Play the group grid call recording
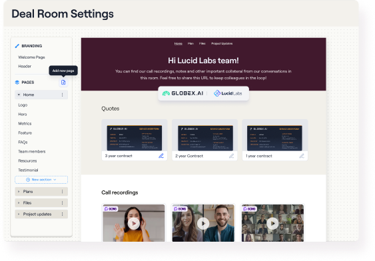The height and width of the screenshot is (261, 375). click(x=272, y=224)
